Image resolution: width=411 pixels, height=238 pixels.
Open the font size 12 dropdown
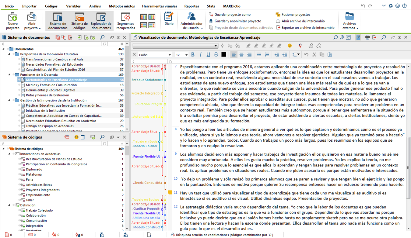click(186, 55)
